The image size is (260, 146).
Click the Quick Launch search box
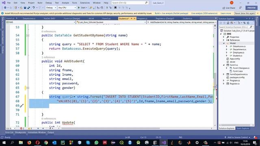coord(130,3)
